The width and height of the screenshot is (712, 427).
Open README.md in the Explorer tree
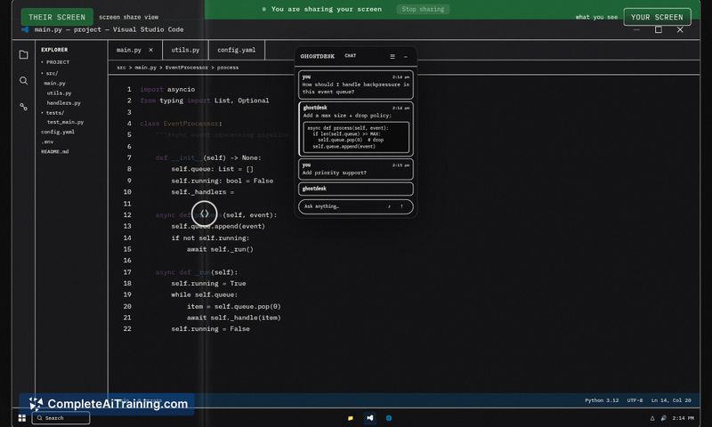point(55,151)
